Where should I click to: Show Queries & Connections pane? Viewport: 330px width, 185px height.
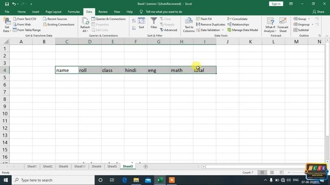pyautogui.click(x=109, y=19)
